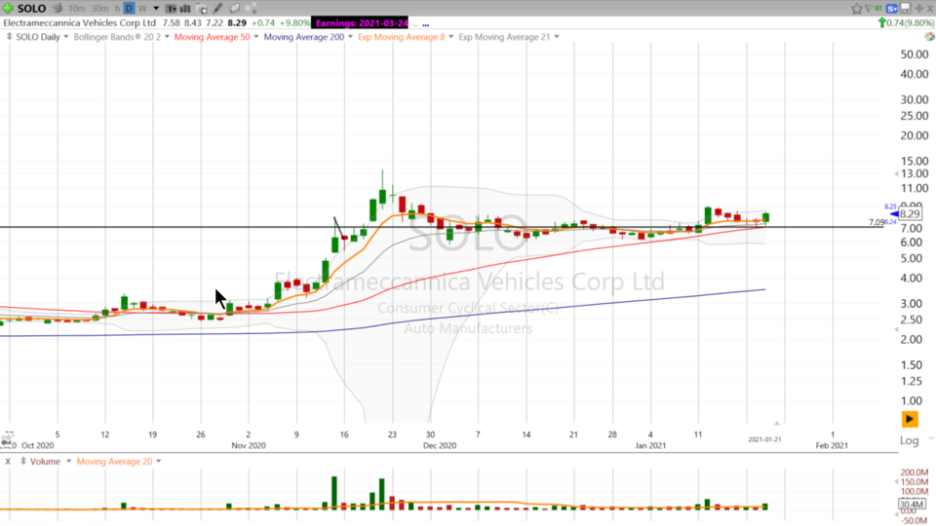
Task: Click the bar chart style icon
Action: 185,9
